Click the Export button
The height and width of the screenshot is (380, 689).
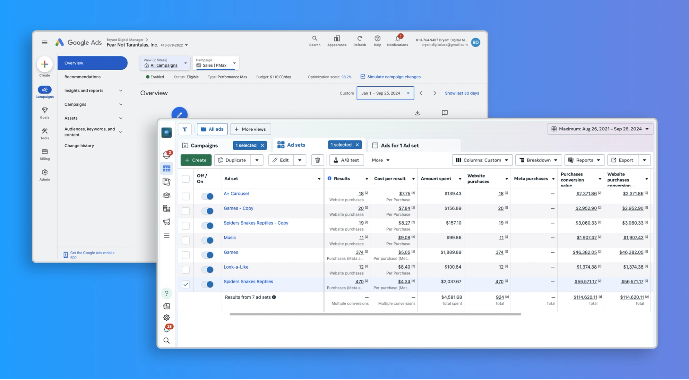coord(623,160)
